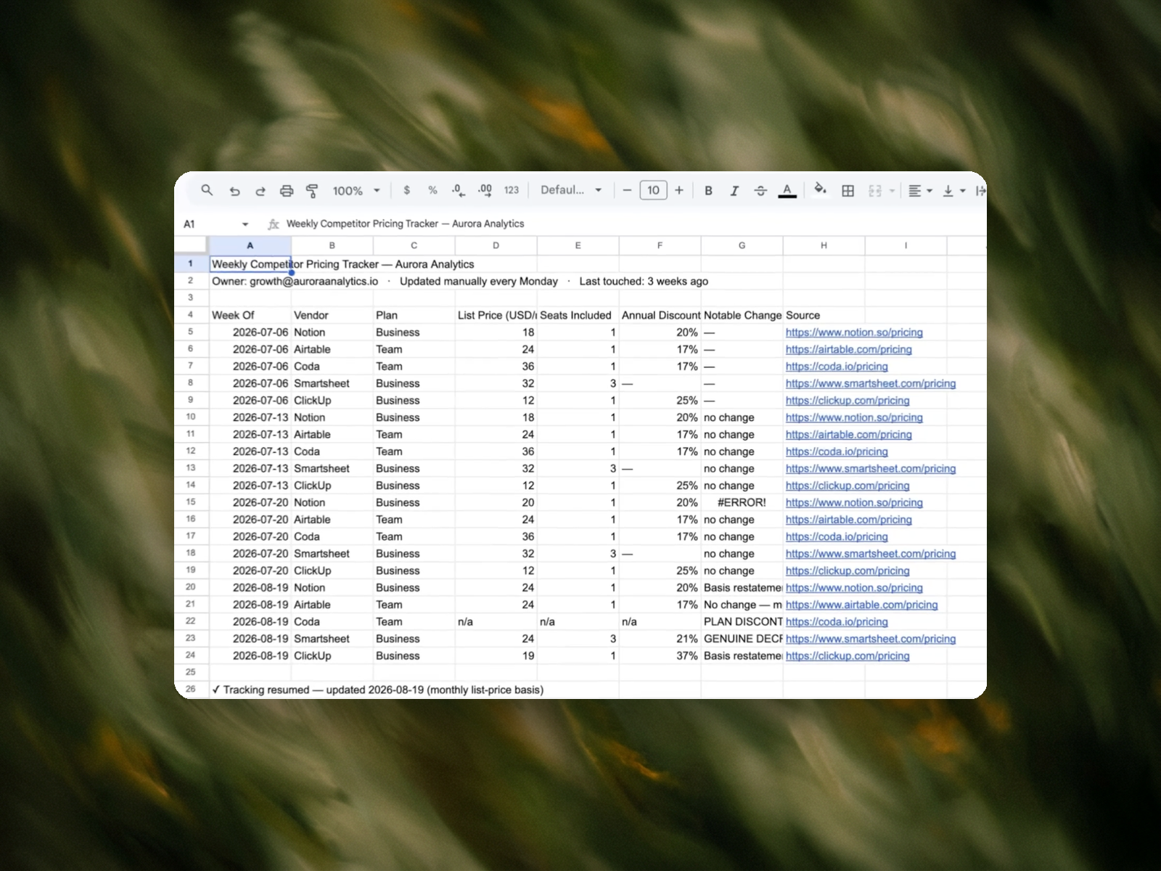Select the 'PLAN DISCONT' cell
This screenshot has width=1161, height=871.
[x=742, y=621]
